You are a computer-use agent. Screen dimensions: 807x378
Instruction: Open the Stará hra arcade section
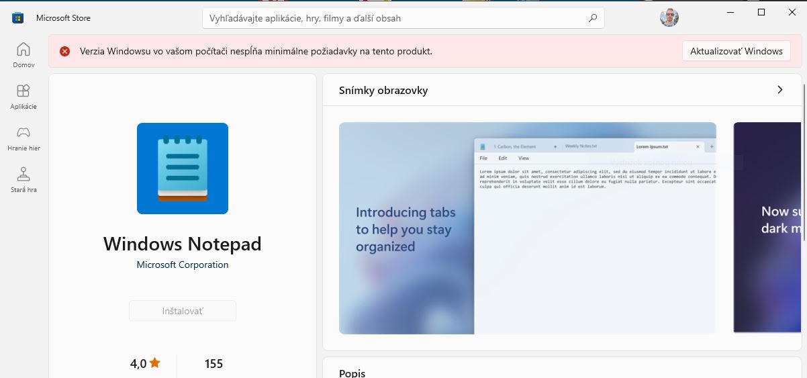(x=23, y=179)
